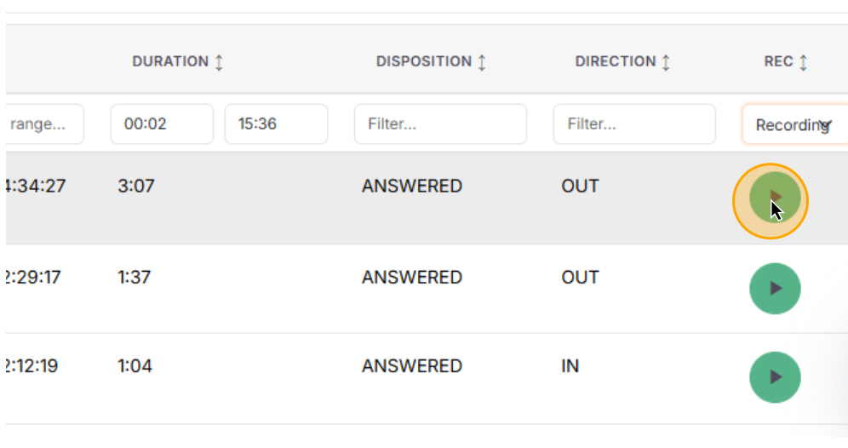This screenshot has width=848, height=448.
Task: Click the IN direction in the 1:04 row
Action: coord(570,366)
